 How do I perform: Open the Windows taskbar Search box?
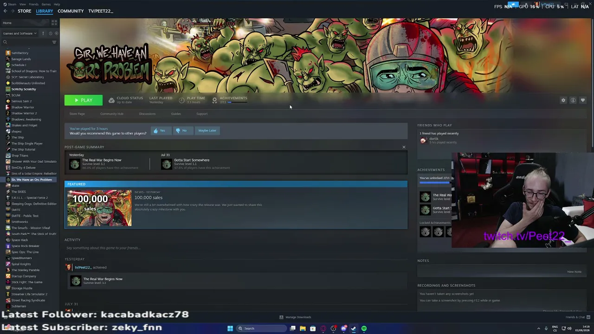(x=261, y=328)
